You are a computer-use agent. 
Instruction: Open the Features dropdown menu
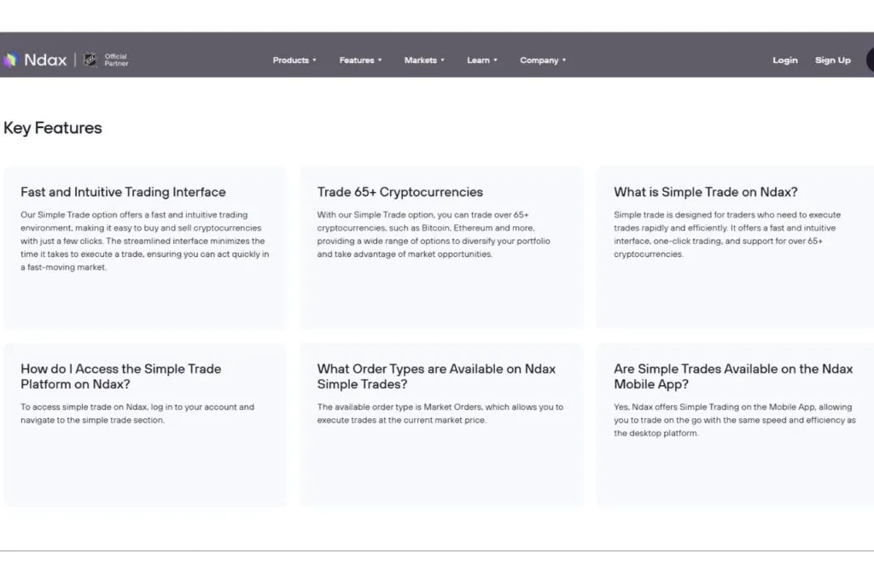[361, 61]
